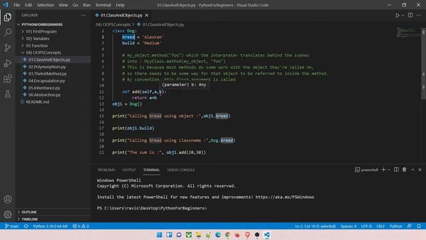Screen dimensions: 426x240
Task: Expand the OUTLINE section
Action: (29, 212)
